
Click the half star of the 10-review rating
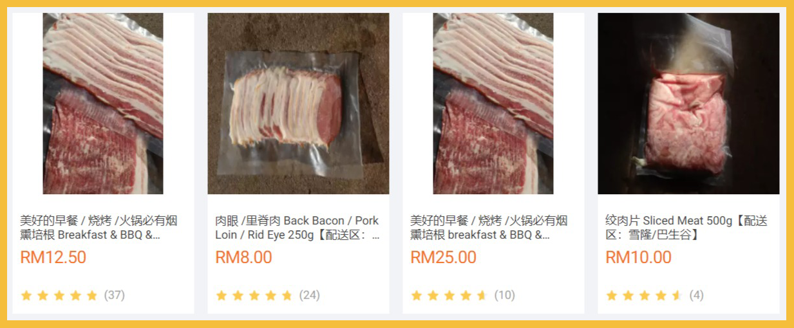pos(482,296)
